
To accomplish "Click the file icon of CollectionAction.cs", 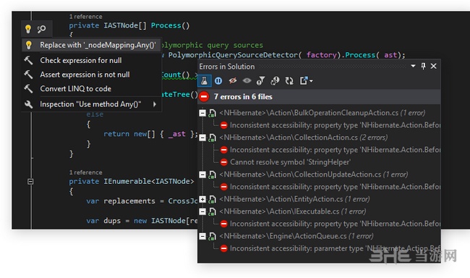I will click(x=212, y=138).
